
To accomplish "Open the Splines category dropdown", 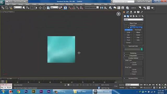I will click(133, 20).
